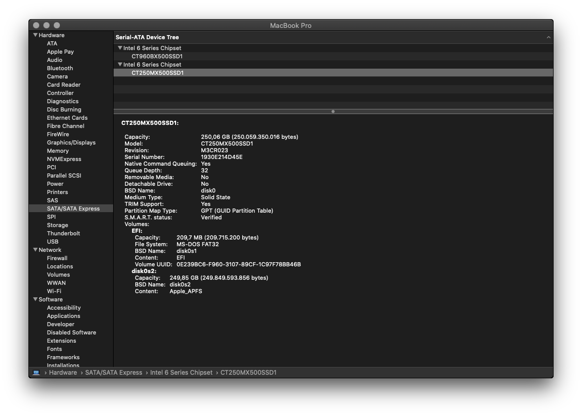
Task: Collapse the Network section triangle
Action: coord(35,250)
